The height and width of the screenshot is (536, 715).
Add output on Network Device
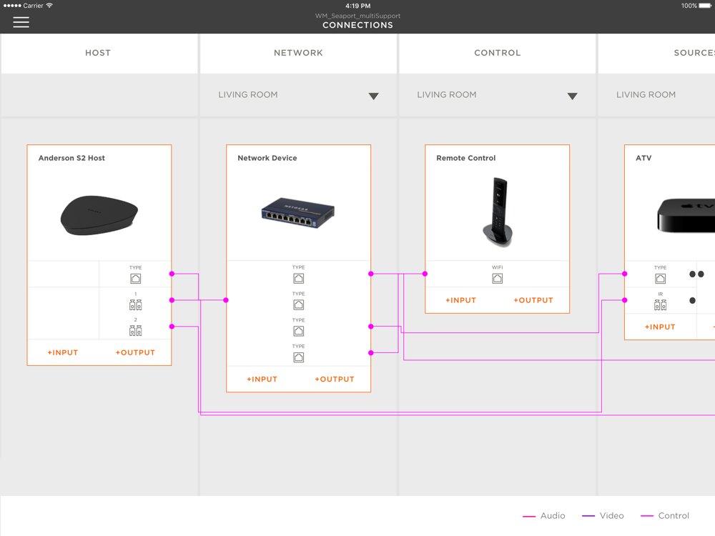tap(335, 379)
